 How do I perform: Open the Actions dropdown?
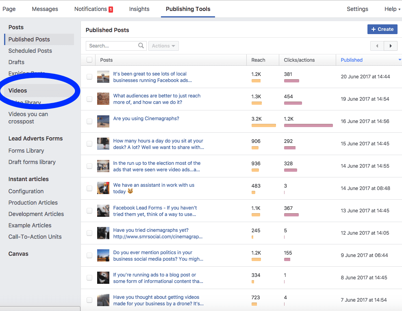coord(163,46)
